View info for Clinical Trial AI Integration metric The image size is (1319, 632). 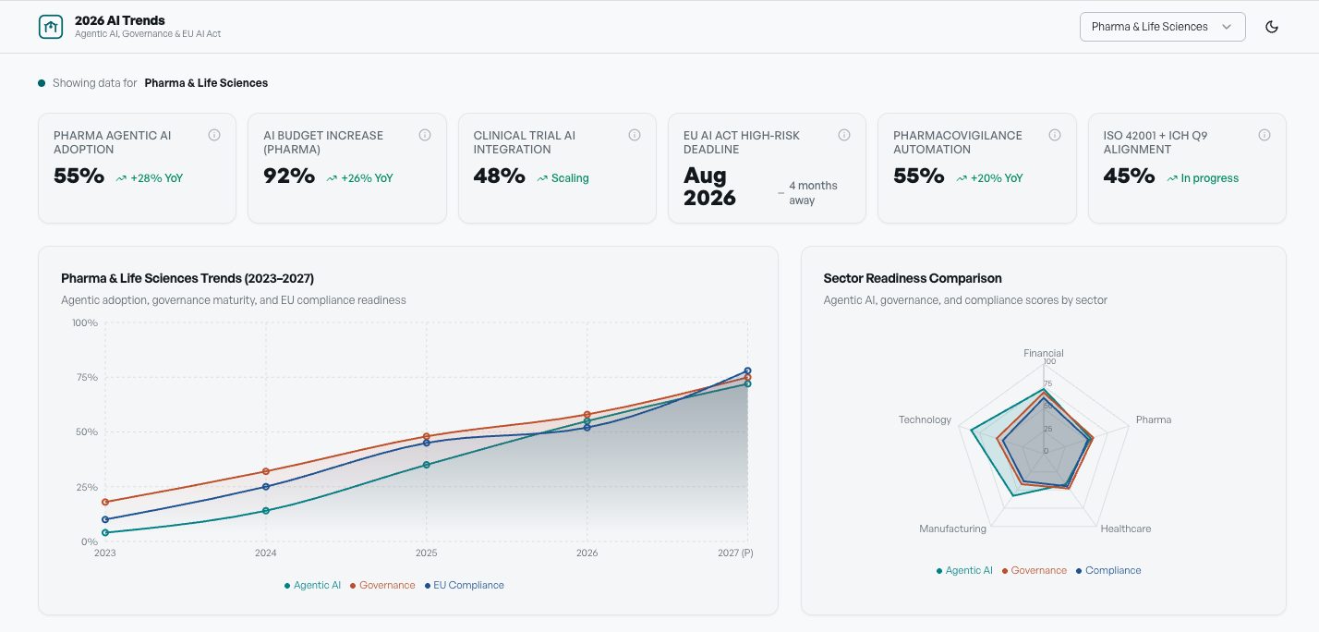(635, 134)
